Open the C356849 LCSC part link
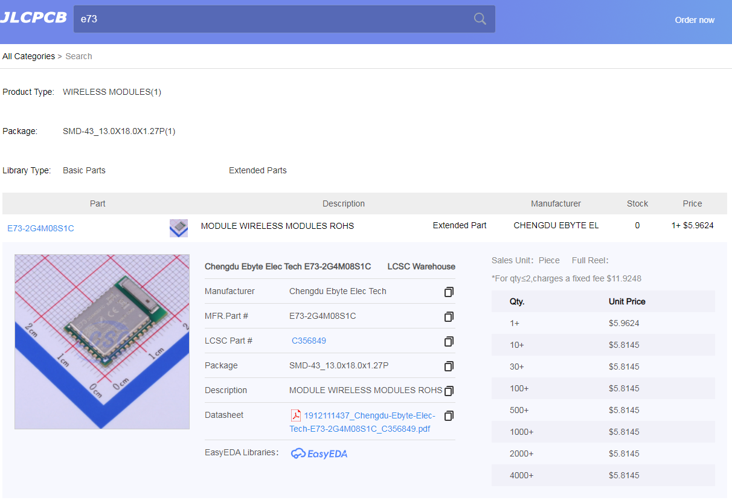 point(309,341)
